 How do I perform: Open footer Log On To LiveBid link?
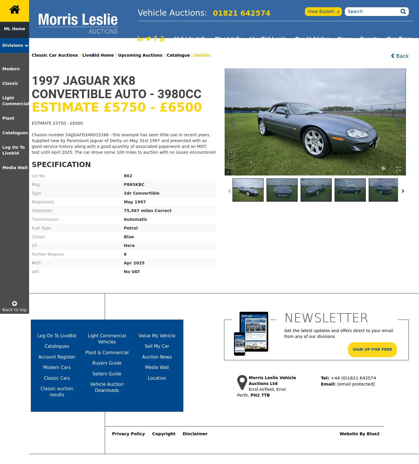click(57, 336)
